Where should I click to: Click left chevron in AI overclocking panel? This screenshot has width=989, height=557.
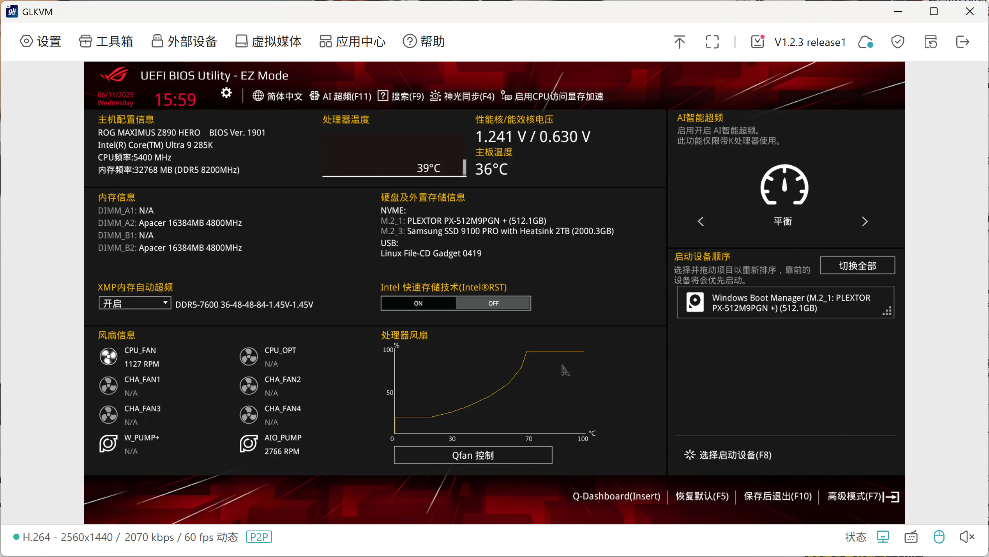click(x=701, y=221)
